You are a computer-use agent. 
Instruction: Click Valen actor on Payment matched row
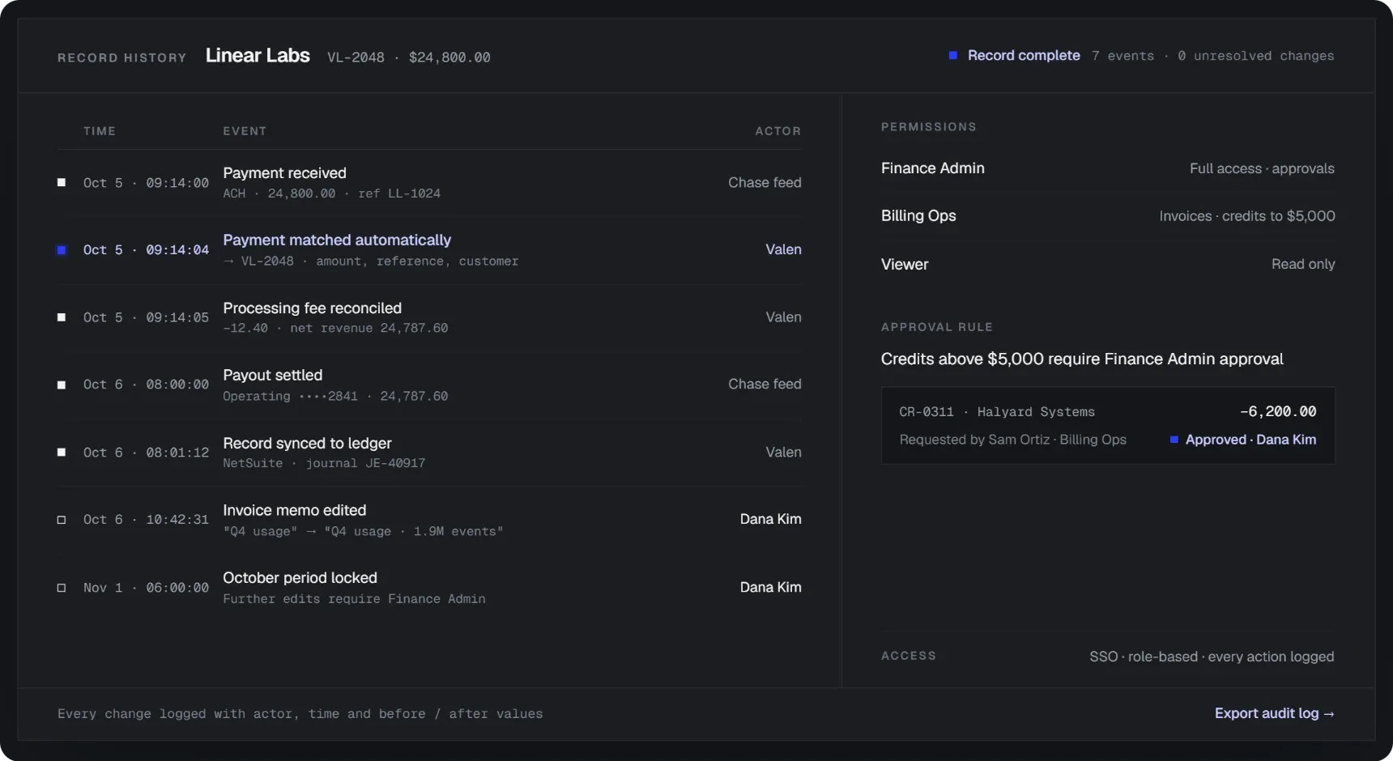784,249
